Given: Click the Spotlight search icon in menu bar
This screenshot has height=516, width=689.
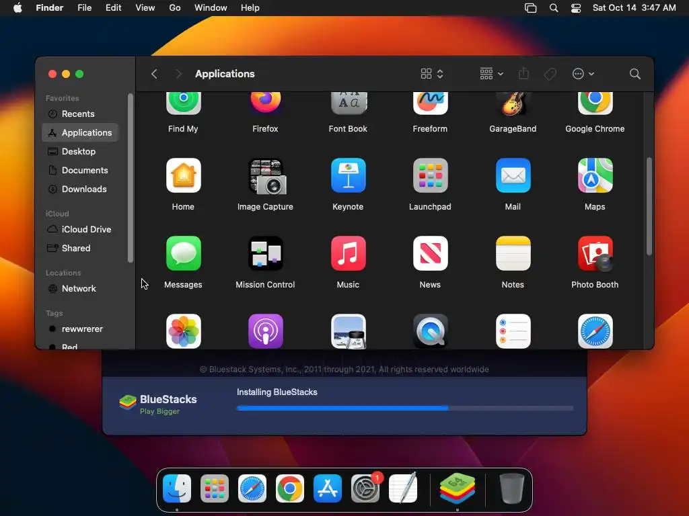Looking at the screenshot, I should point(554,8).
